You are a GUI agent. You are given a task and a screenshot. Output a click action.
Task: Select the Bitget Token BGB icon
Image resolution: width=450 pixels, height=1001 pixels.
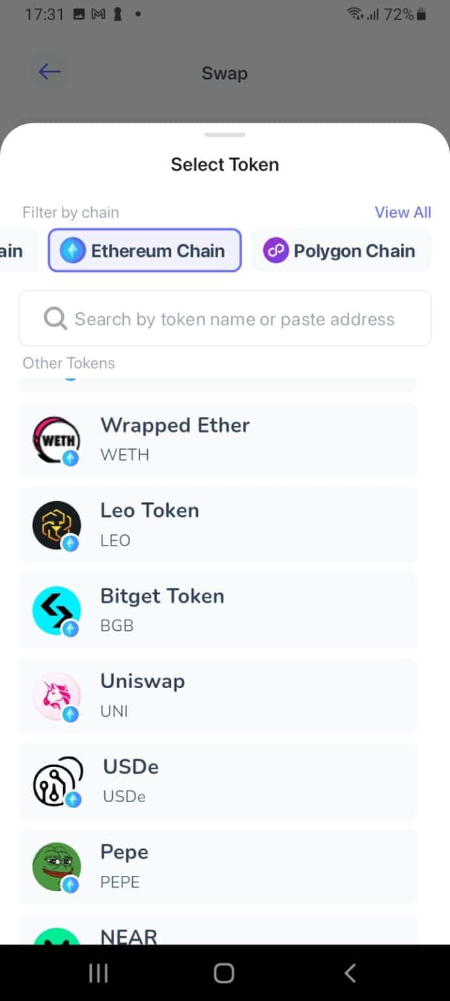coord(56,610)
